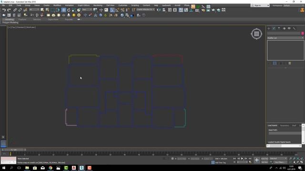Viewport: 305px width, 171px height.
Task: Open the Create command panel tab
Action: [269, 28]
